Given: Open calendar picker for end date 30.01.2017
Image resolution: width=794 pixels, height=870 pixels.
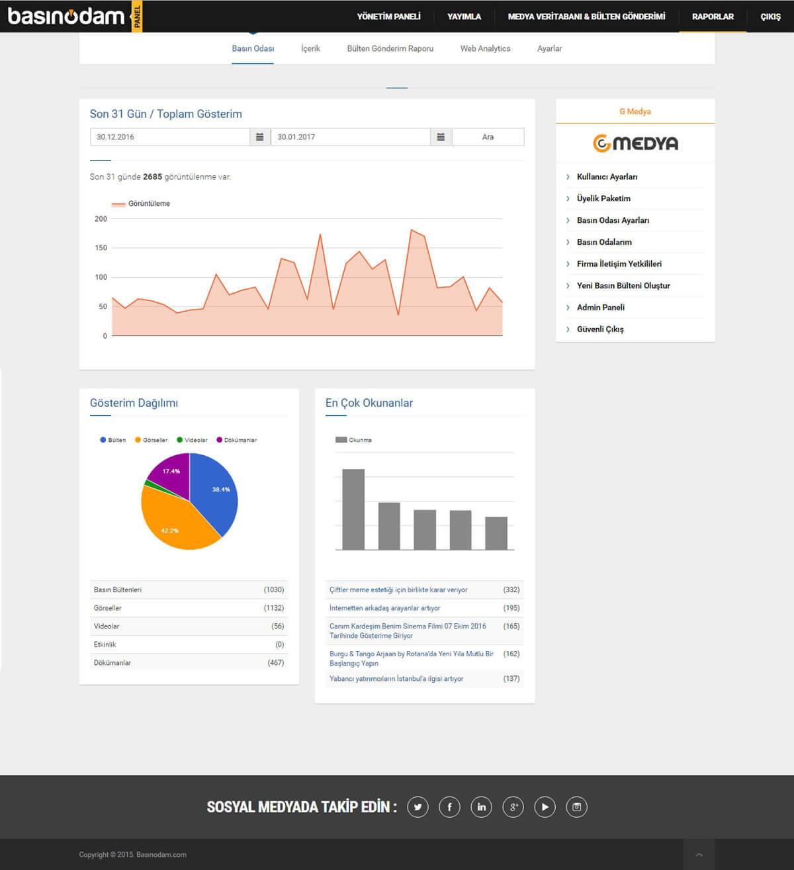Looking at the screenshot, I should pos(441,137).
